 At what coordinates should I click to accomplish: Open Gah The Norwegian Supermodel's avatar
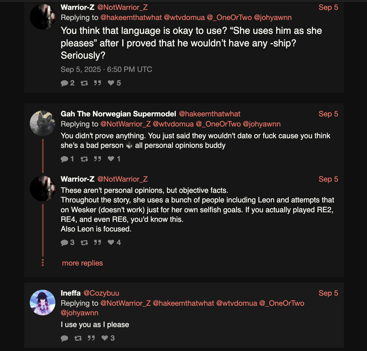pos(43,123)
